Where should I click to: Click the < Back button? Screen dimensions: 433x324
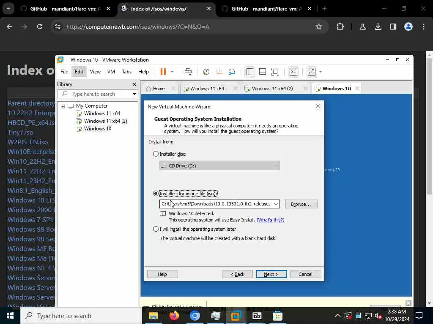pos(238,274)
